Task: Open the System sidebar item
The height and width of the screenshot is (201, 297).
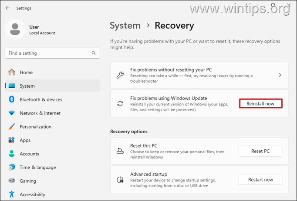Action: tap(52, 86)
